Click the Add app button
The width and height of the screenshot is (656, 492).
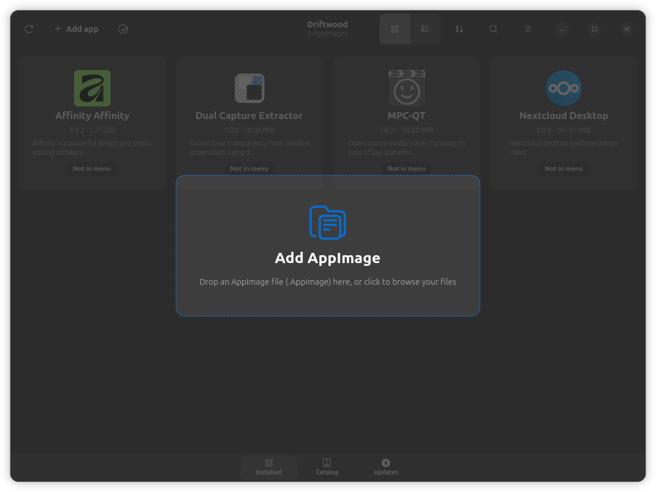(x=76, y=29)
